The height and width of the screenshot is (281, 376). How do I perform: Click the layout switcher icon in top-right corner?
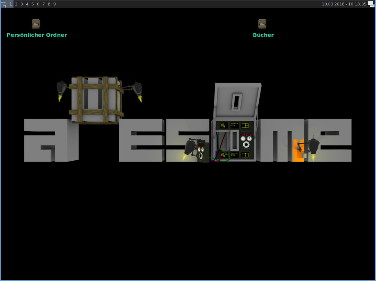(x=371, y=4)
